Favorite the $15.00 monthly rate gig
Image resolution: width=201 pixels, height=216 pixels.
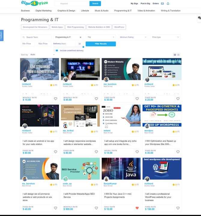click(x=56, y=99)
